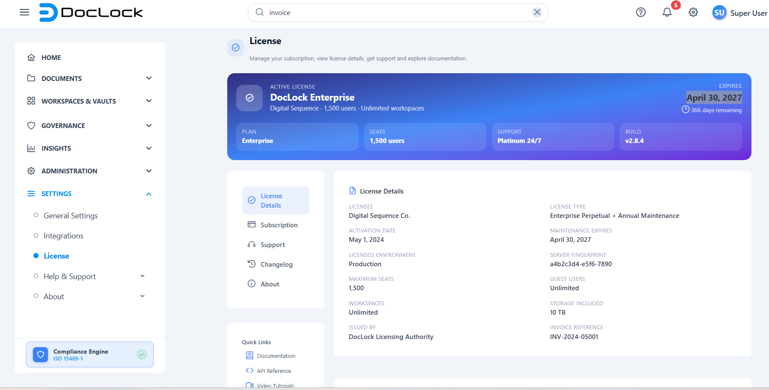The image size is (769, 390).
Task: Click the Home house icon
Action: click(x=31, y=57)
